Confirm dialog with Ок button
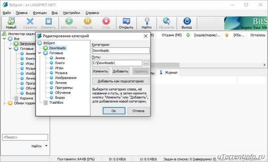This screenshot has height=162, width=268. (x=114, y=111)
